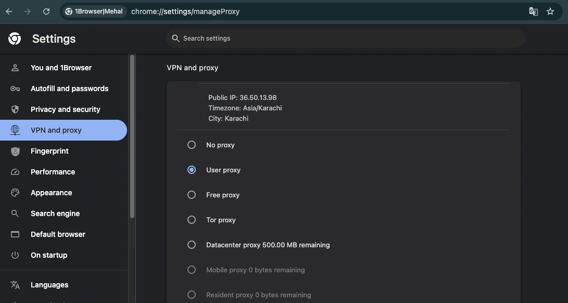Click the sidebar vertical scrollbar
568x303 pixels.
point(132,136)
